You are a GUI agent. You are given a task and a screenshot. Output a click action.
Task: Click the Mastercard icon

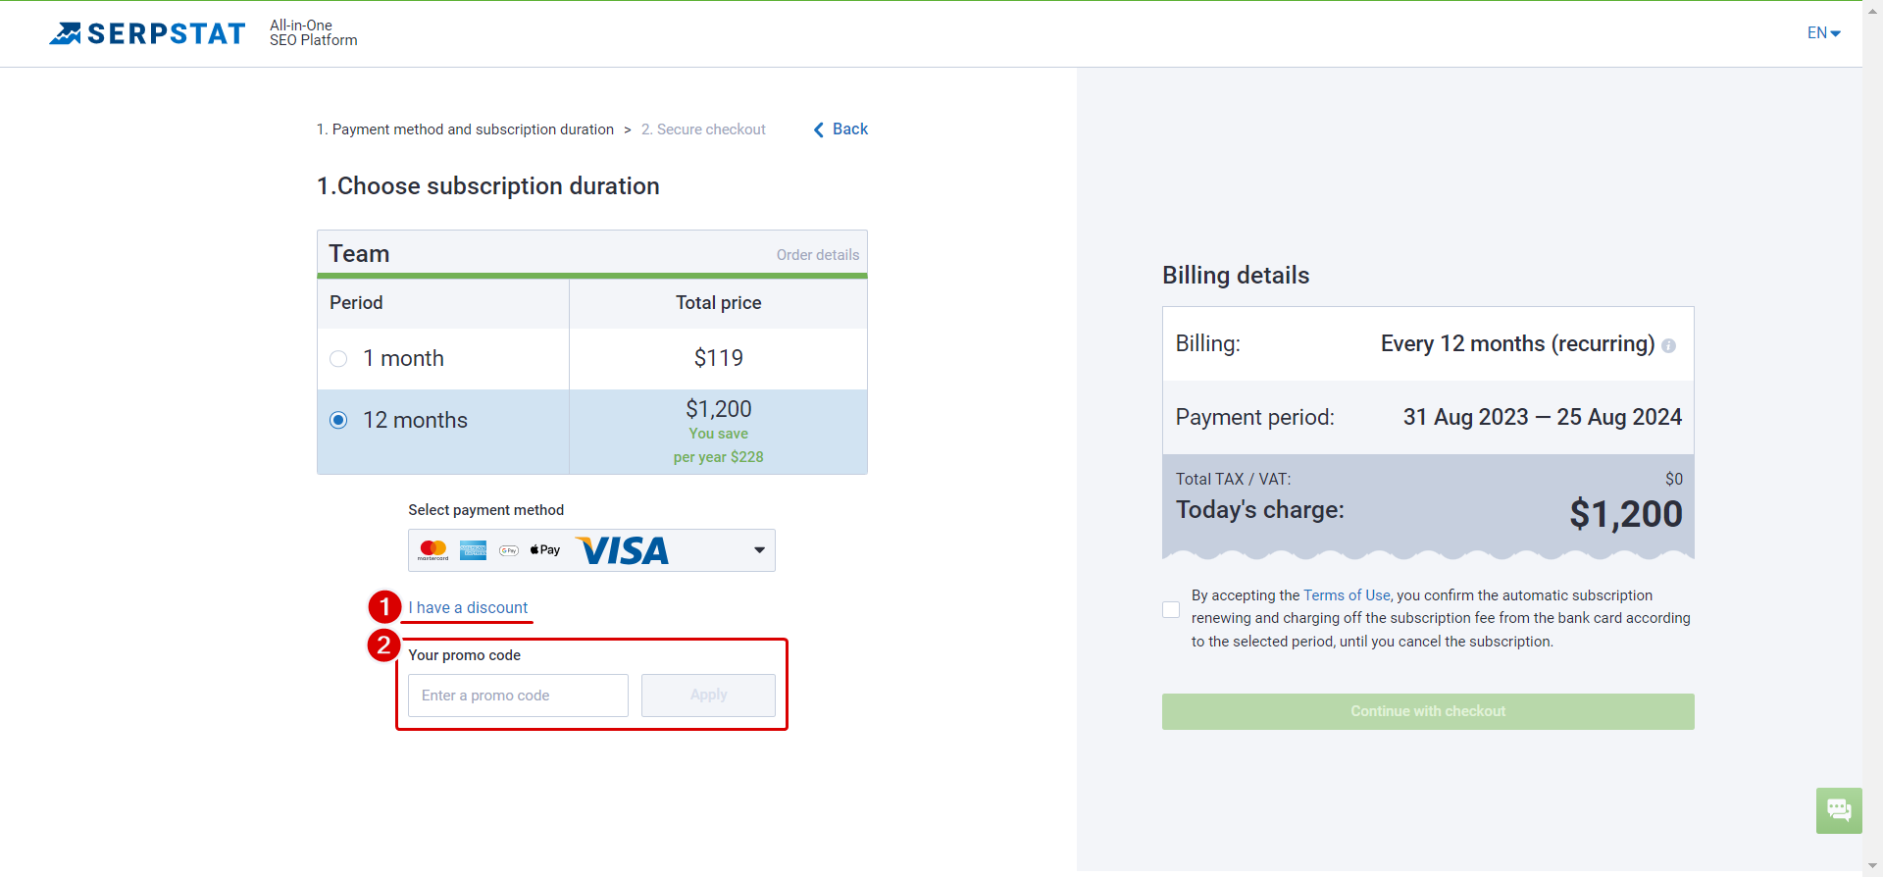click(433, 550)
